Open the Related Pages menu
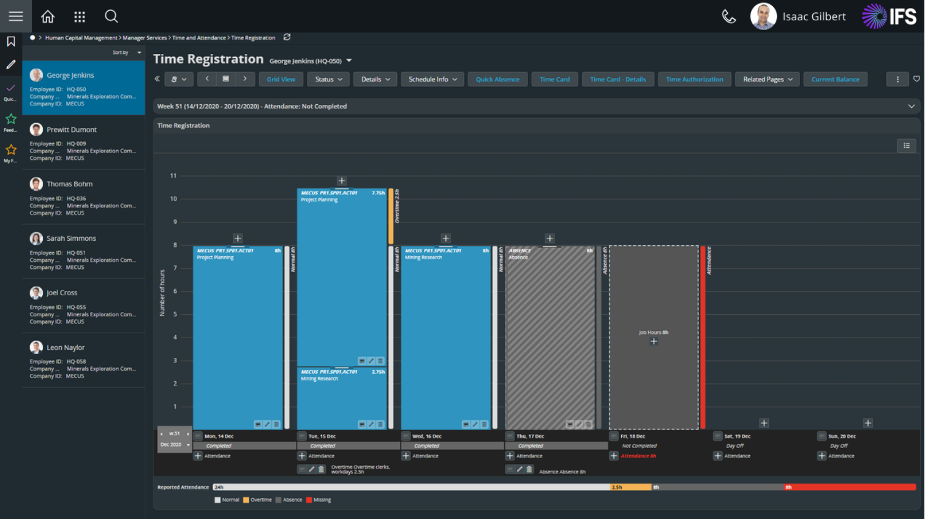This screenshot has height=519, width=925. click(767, 79)
